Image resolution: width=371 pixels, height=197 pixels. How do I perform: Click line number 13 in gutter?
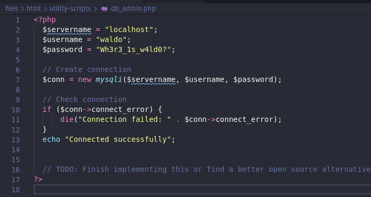point(16,140)
